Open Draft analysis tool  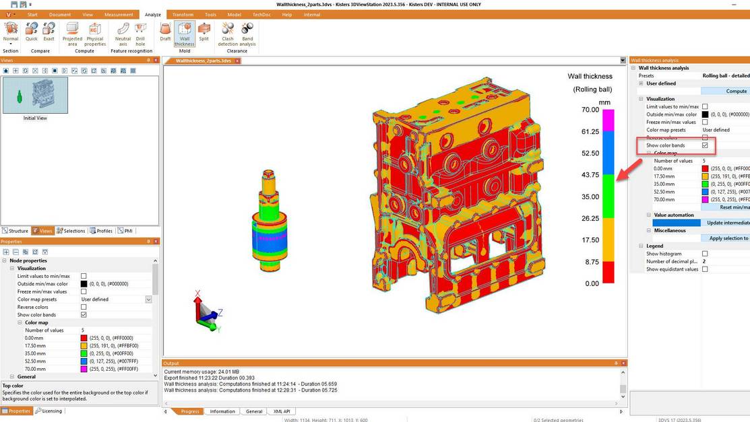tap(165, 32)
